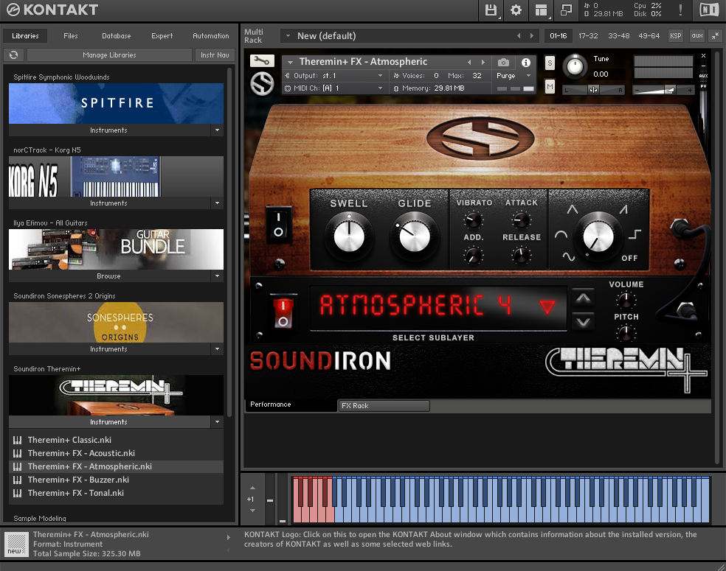Click the library browser vertical scrollbar
The height and width of the screenshot is (571, 726).
(229, 242)
